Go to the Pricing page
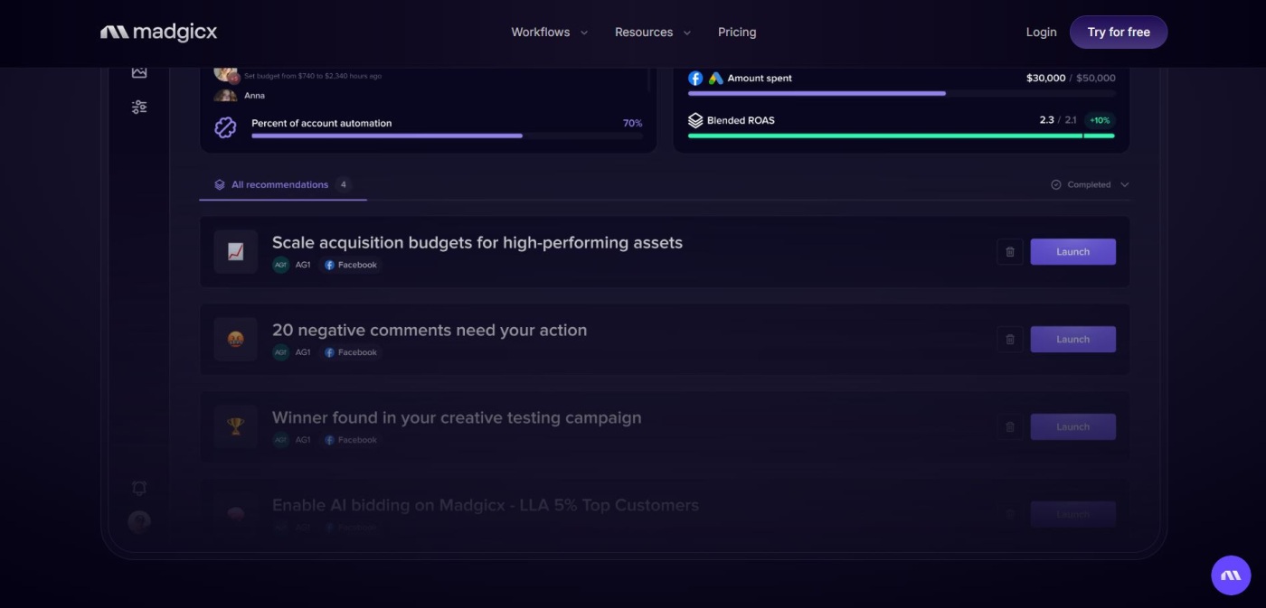1266x608 pixels. [x=737, y=32]
